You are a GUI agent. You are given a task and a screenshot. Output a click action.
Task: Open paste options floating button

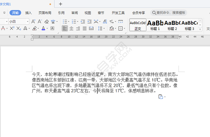(162, 97)
